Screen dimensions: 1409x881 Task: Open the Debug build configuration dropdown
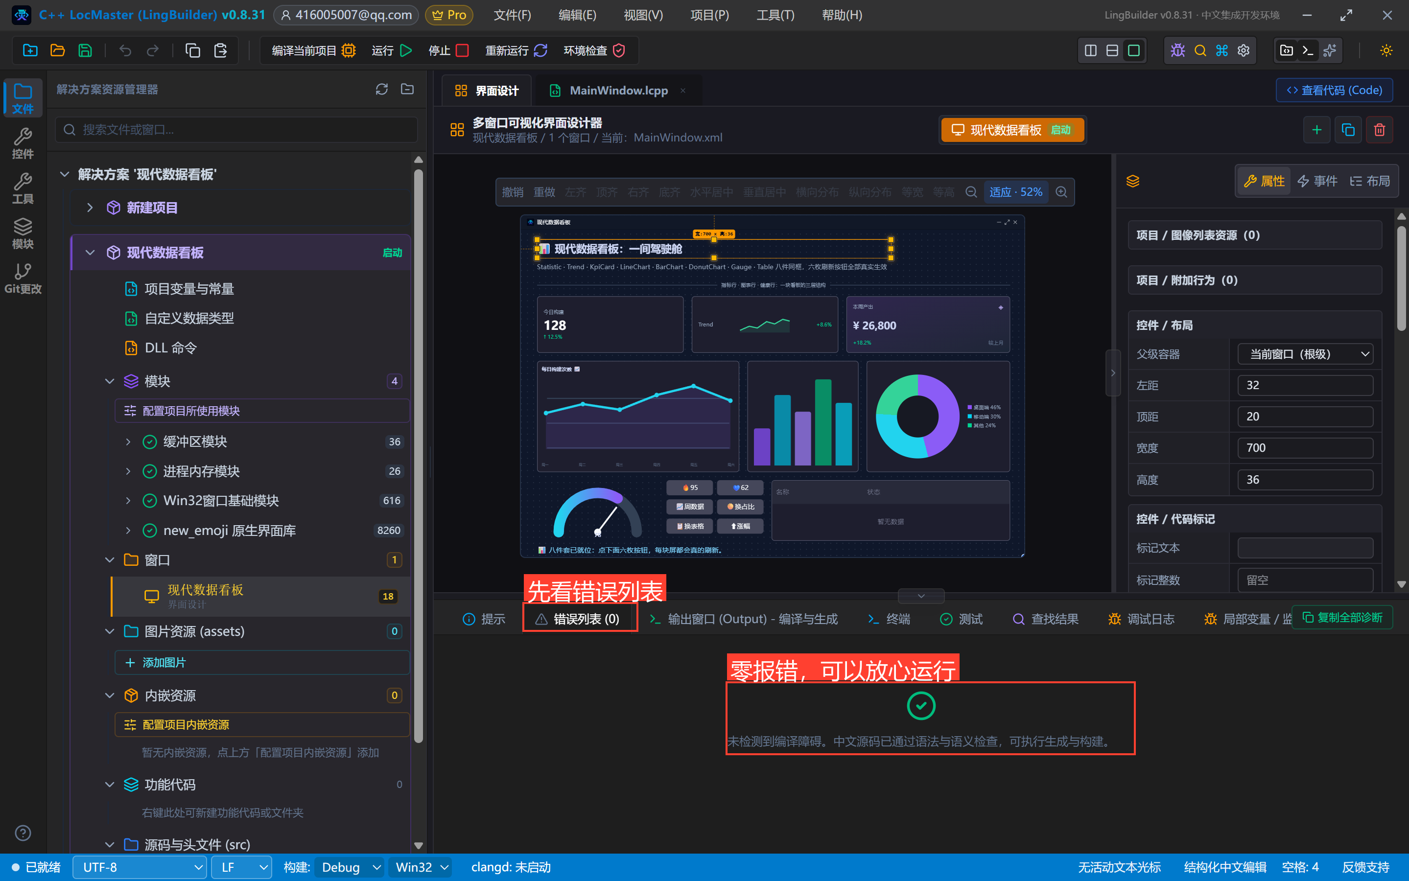click(x=349, y=868)
